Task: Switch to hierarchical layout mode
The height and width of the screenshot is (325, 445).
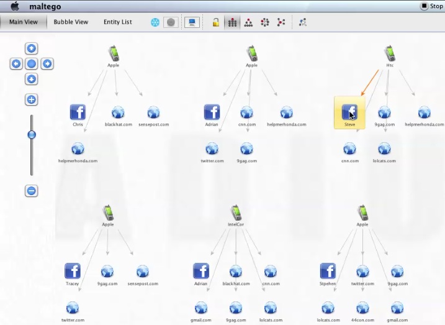Action: (248, 22)
